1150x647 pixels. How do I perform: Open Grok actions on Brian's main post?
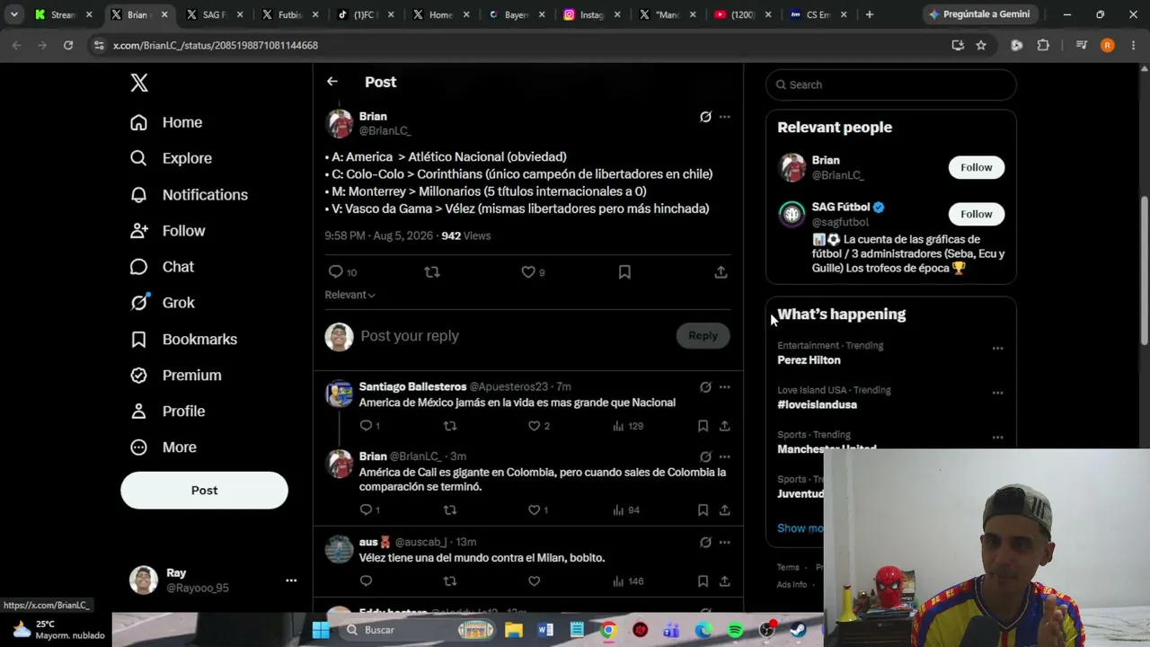(705, 117)
